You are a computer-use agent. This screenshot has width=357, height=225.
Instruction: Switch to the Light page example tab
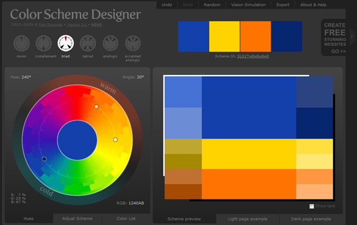coord(248,219)
